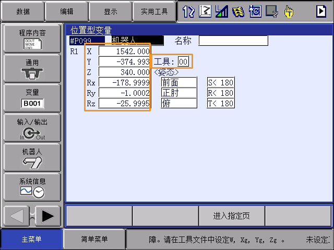Viewport: 334px width, 250px height.
Task: Click the yellow security mode keys icon
Action: (x=238, y=11)
